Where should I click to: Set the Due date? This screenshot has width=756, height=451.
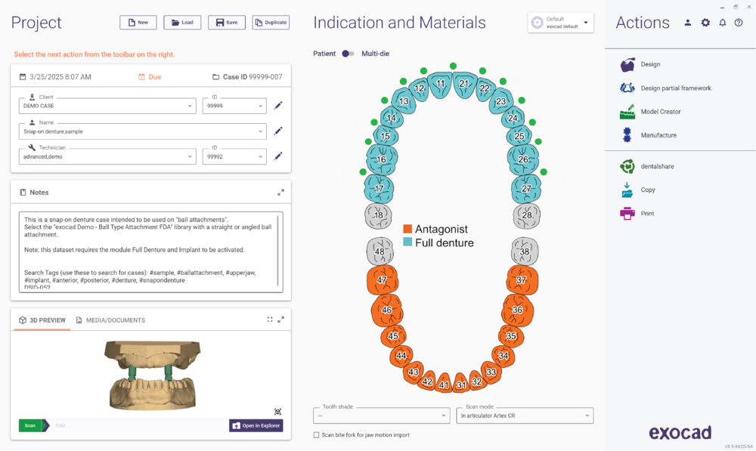(150, 76)
